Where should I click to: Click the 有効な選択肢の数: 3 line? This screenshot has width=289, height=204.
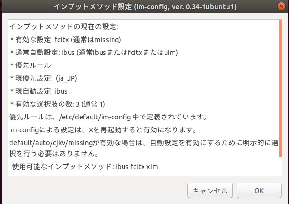tap(58, 104)
